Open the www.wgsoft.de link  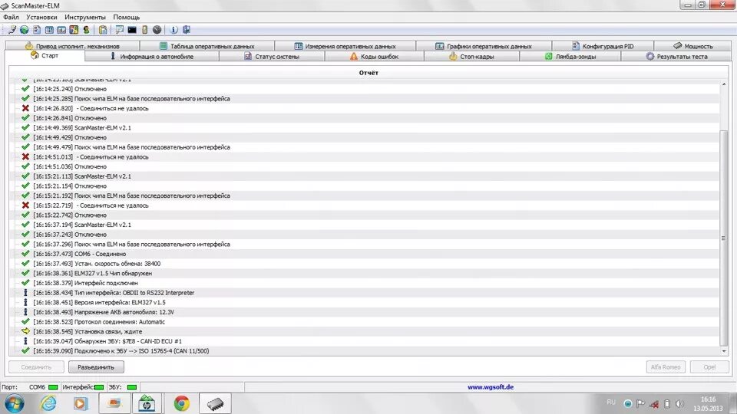(x=491, y=387)
